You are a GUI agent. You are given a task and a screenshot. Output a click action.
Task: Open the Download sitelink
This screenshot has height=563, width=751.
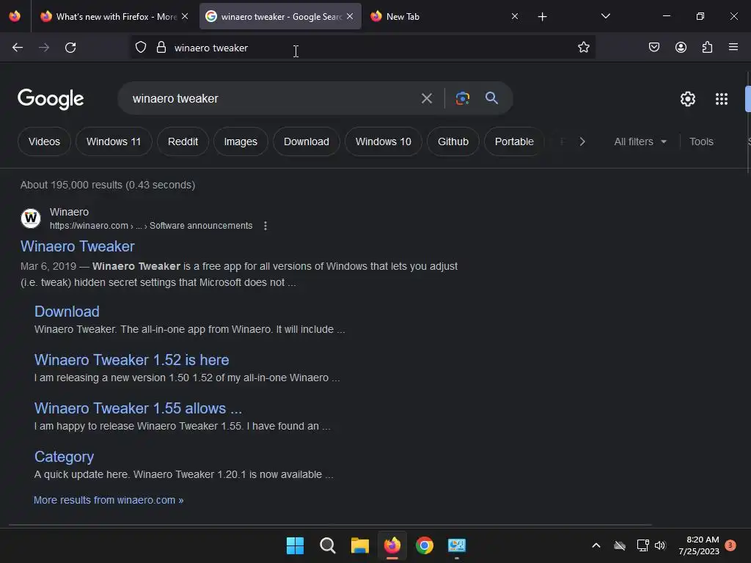pos(67,312)
